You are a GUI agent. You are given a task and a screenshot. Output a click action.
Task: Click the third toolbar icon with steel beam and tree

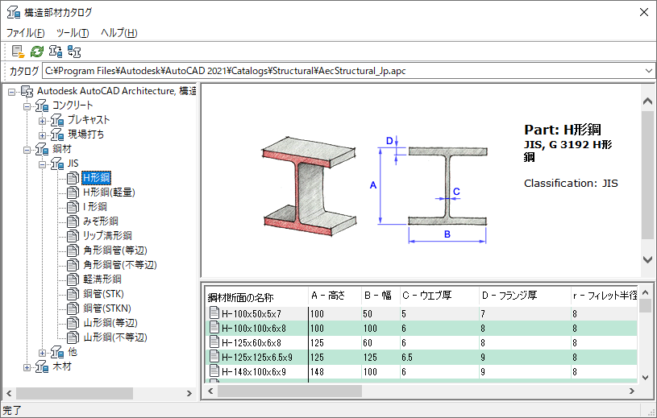pos(56,52)
